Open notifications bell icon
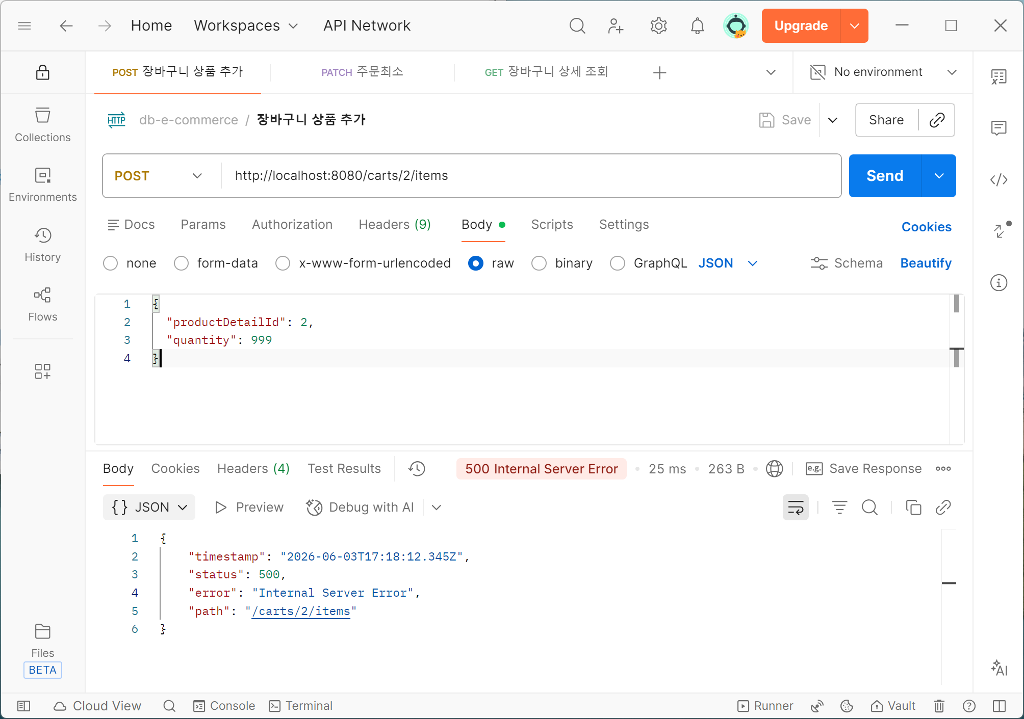The width and height of the screenshot is (1024, 719). pyautogui.click(x=697, y=25)
